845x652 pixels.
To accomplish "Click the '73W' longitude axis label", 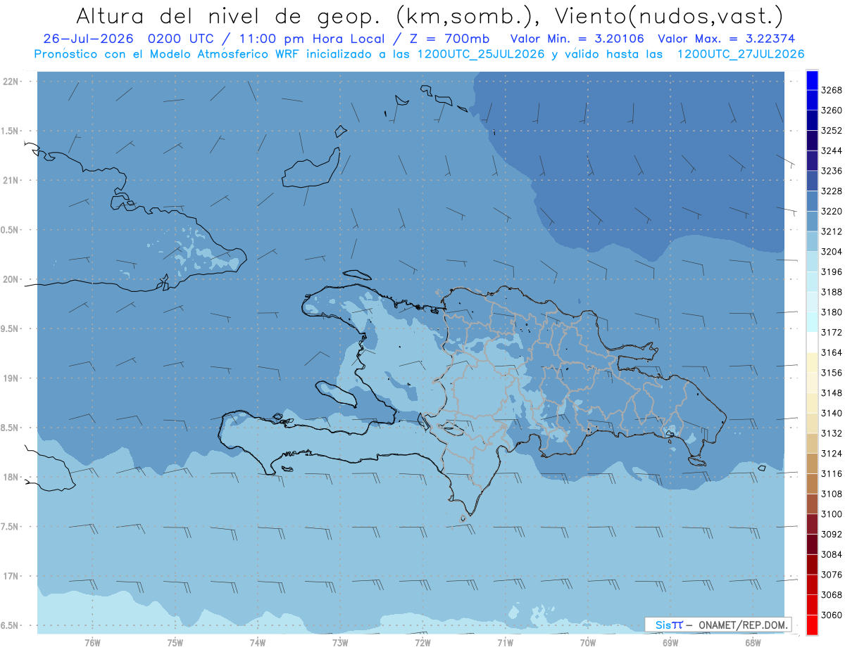I will click(x=340, y=641).
